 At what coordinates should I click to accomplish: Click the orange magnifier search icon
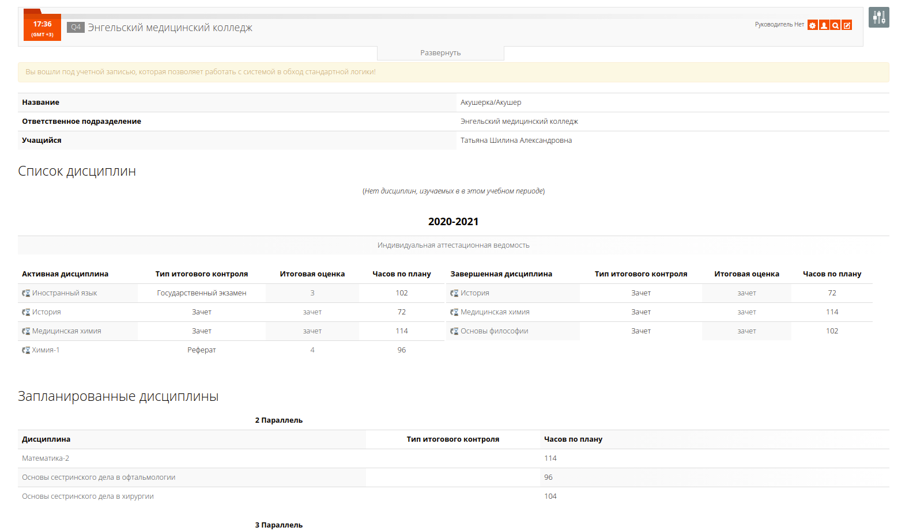(x=835, y=25)
